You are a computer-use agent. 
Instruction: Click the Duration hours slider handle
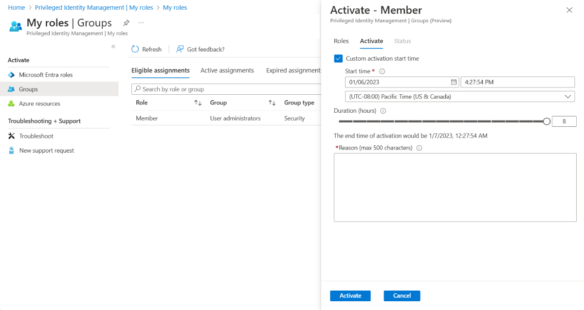point(547,121)
